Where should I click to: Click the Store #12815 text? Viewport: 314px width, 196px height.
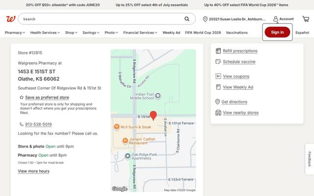point(30,53)
